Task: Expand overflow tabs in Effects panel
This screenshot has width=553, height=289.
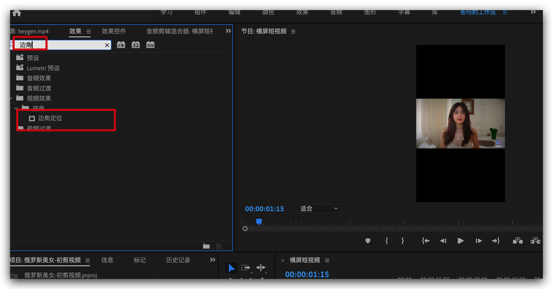Action: [x=228, y=31]
